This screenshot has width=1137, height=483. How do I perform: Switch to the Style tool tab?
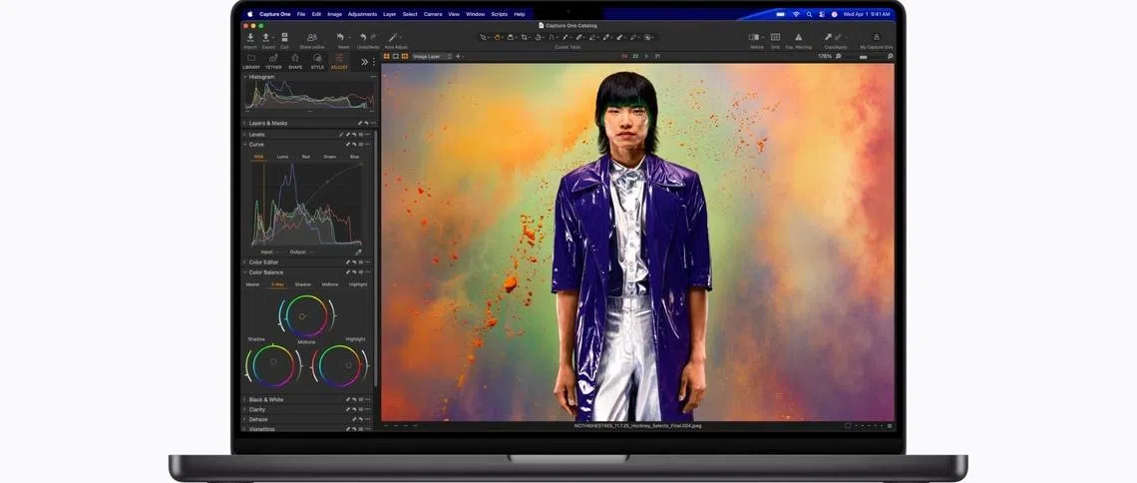click(x=317, y=61)
